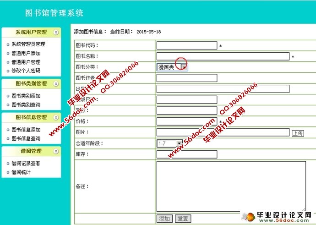Open 系统管理员管理 in sidebar
Screen dimensions: 316x225
[x=28, y=44]
